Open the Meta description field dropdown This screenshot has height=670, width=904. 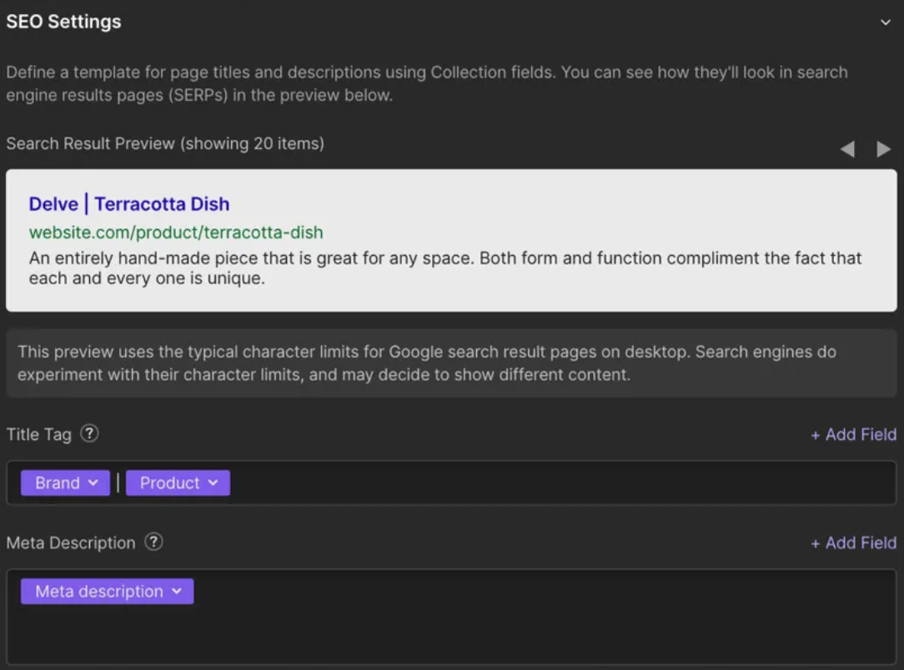coord(108,591)
